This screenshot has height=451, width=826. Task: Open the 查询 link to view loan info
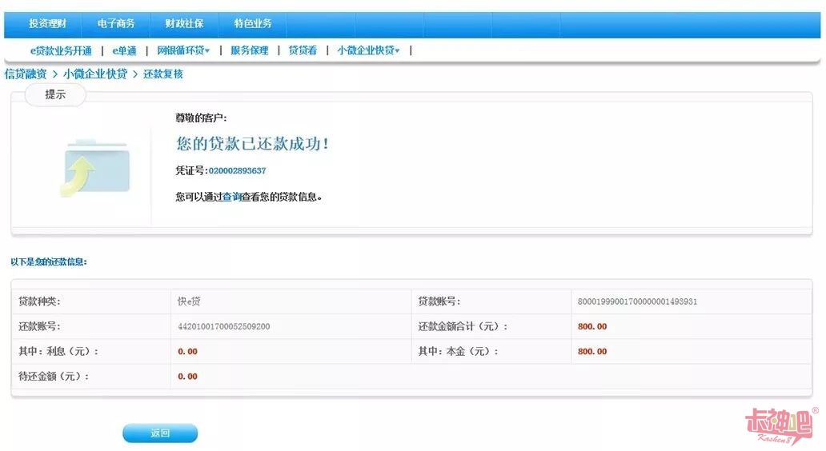[232, 197]
